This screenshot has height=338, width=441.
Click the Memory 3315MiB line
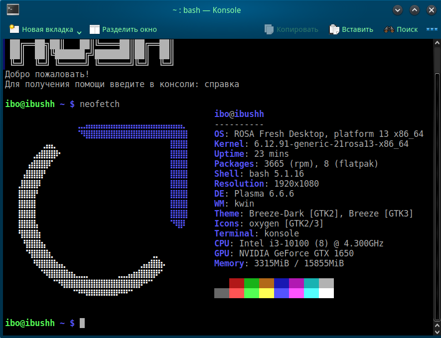[279, 263]
